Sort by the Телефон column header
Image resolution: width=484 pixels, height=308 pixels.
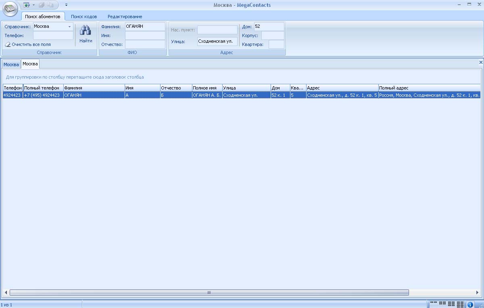click(x=13, y=88)
